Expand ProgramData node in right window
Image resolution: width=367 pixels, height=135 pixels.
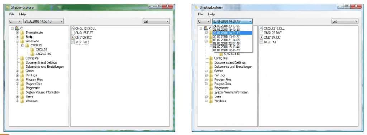(206, 84)
